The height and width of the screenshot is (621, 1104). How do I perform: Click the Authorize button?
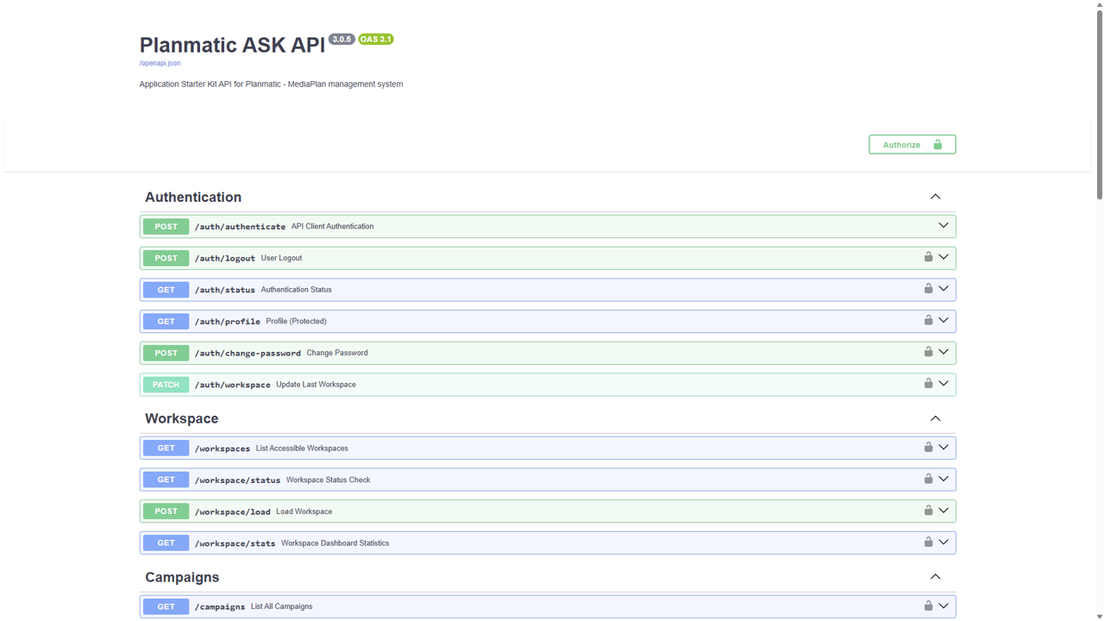click(x=912, y=144)
